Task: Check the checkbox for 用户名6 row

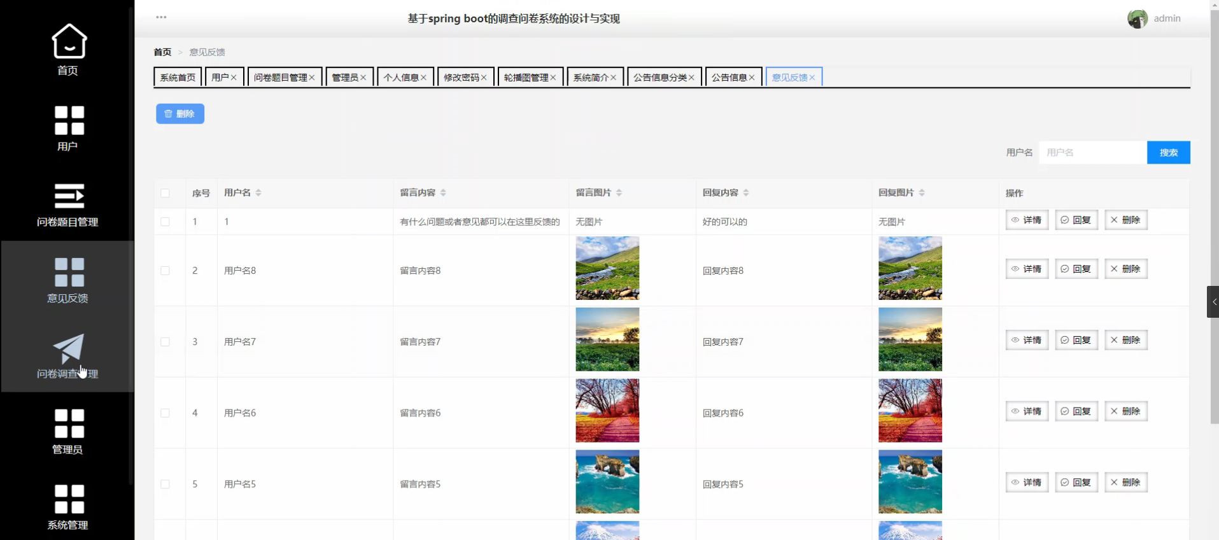Action: (x=166, y=413)
